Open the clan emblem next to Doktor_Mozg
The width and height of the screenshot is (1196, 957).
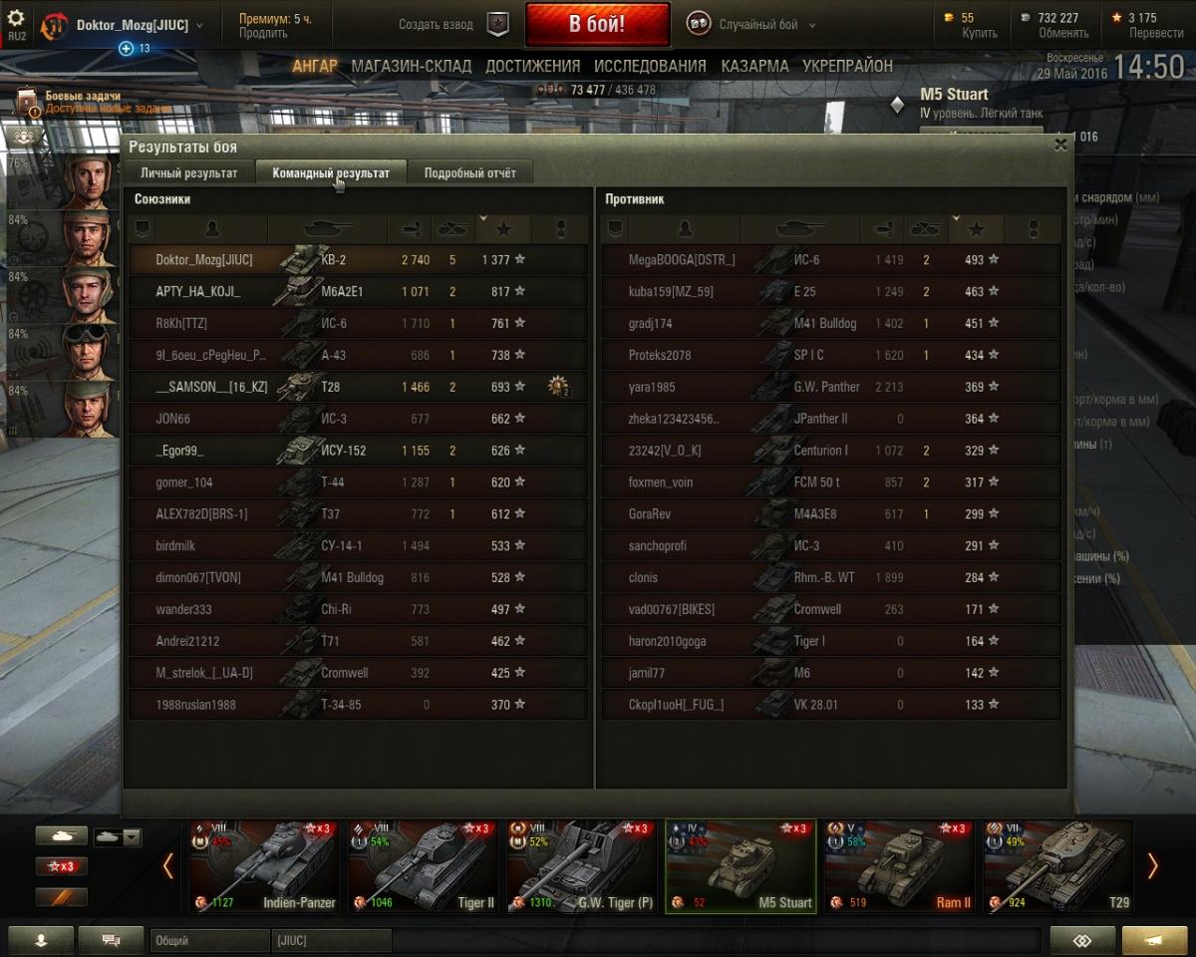tap(54, 26)
